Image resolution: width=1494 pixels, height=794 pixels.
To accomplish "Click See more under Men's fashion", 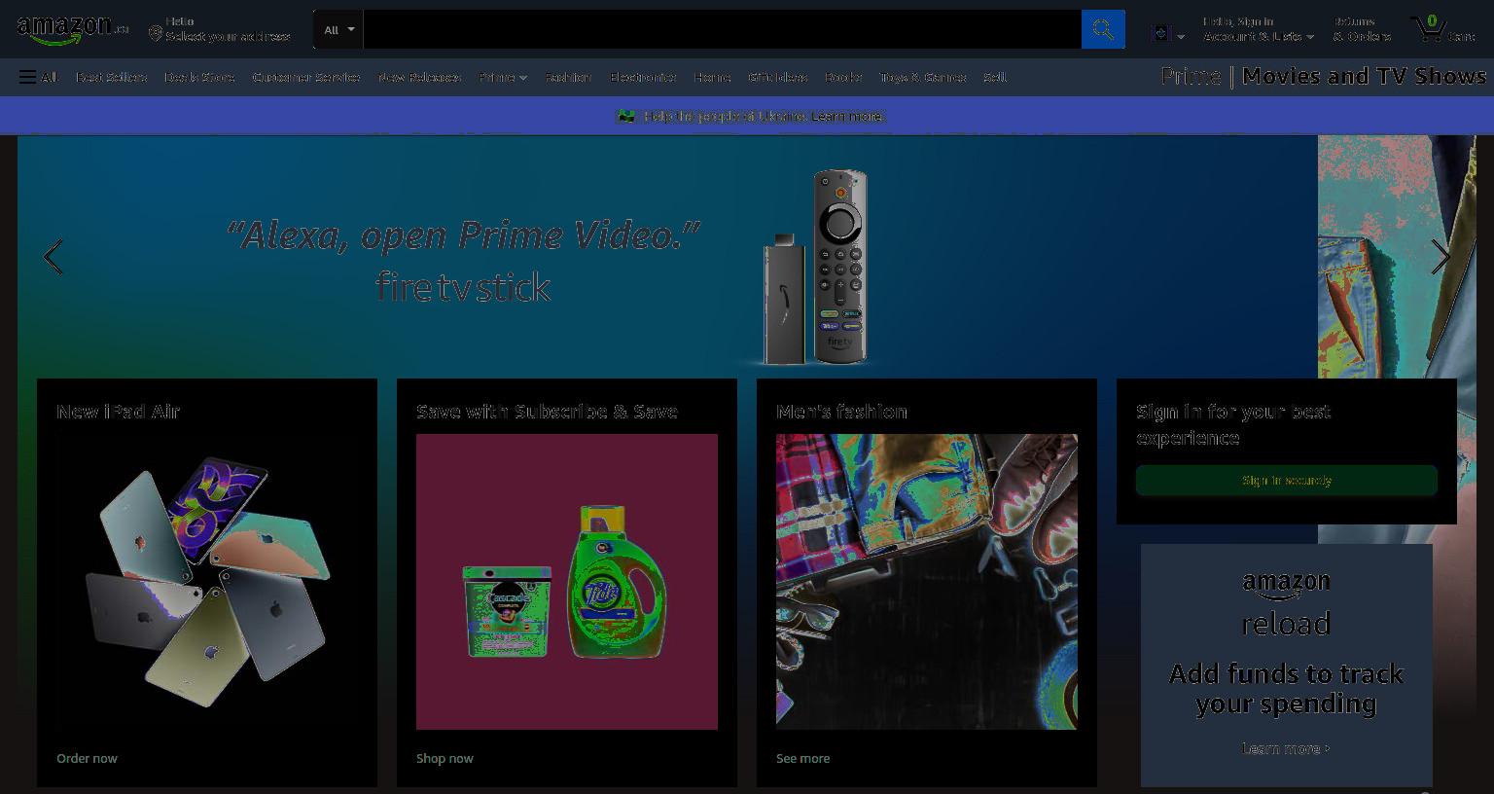I will [803, 758].
